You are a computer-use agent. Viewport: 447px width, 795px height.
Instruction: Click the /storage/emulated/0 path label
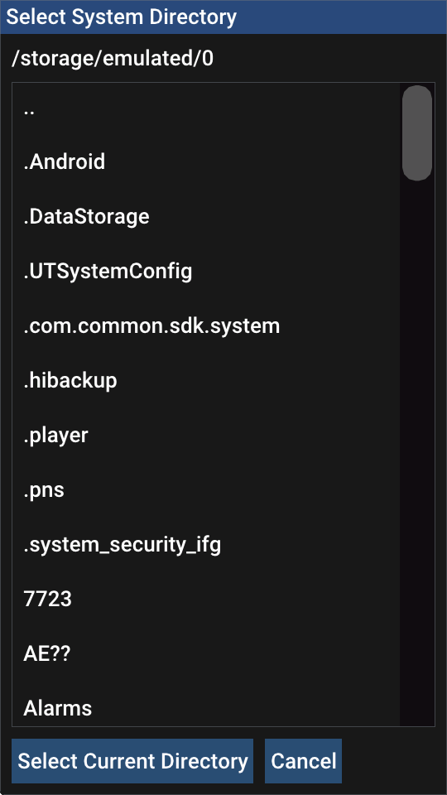point(113,60)
